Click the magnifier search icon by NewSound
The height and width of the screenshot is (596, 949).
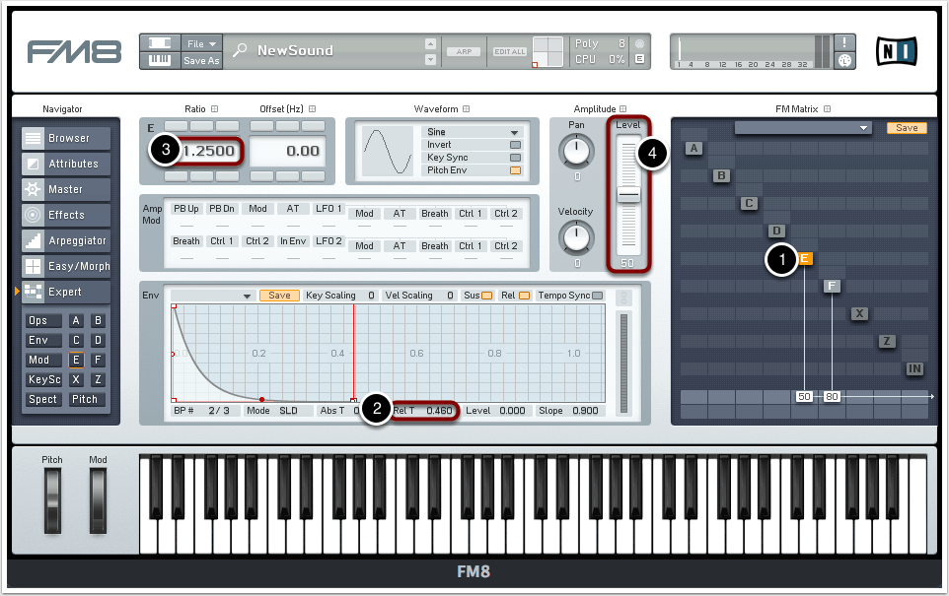pyautogui.click(x=240, y=51)
